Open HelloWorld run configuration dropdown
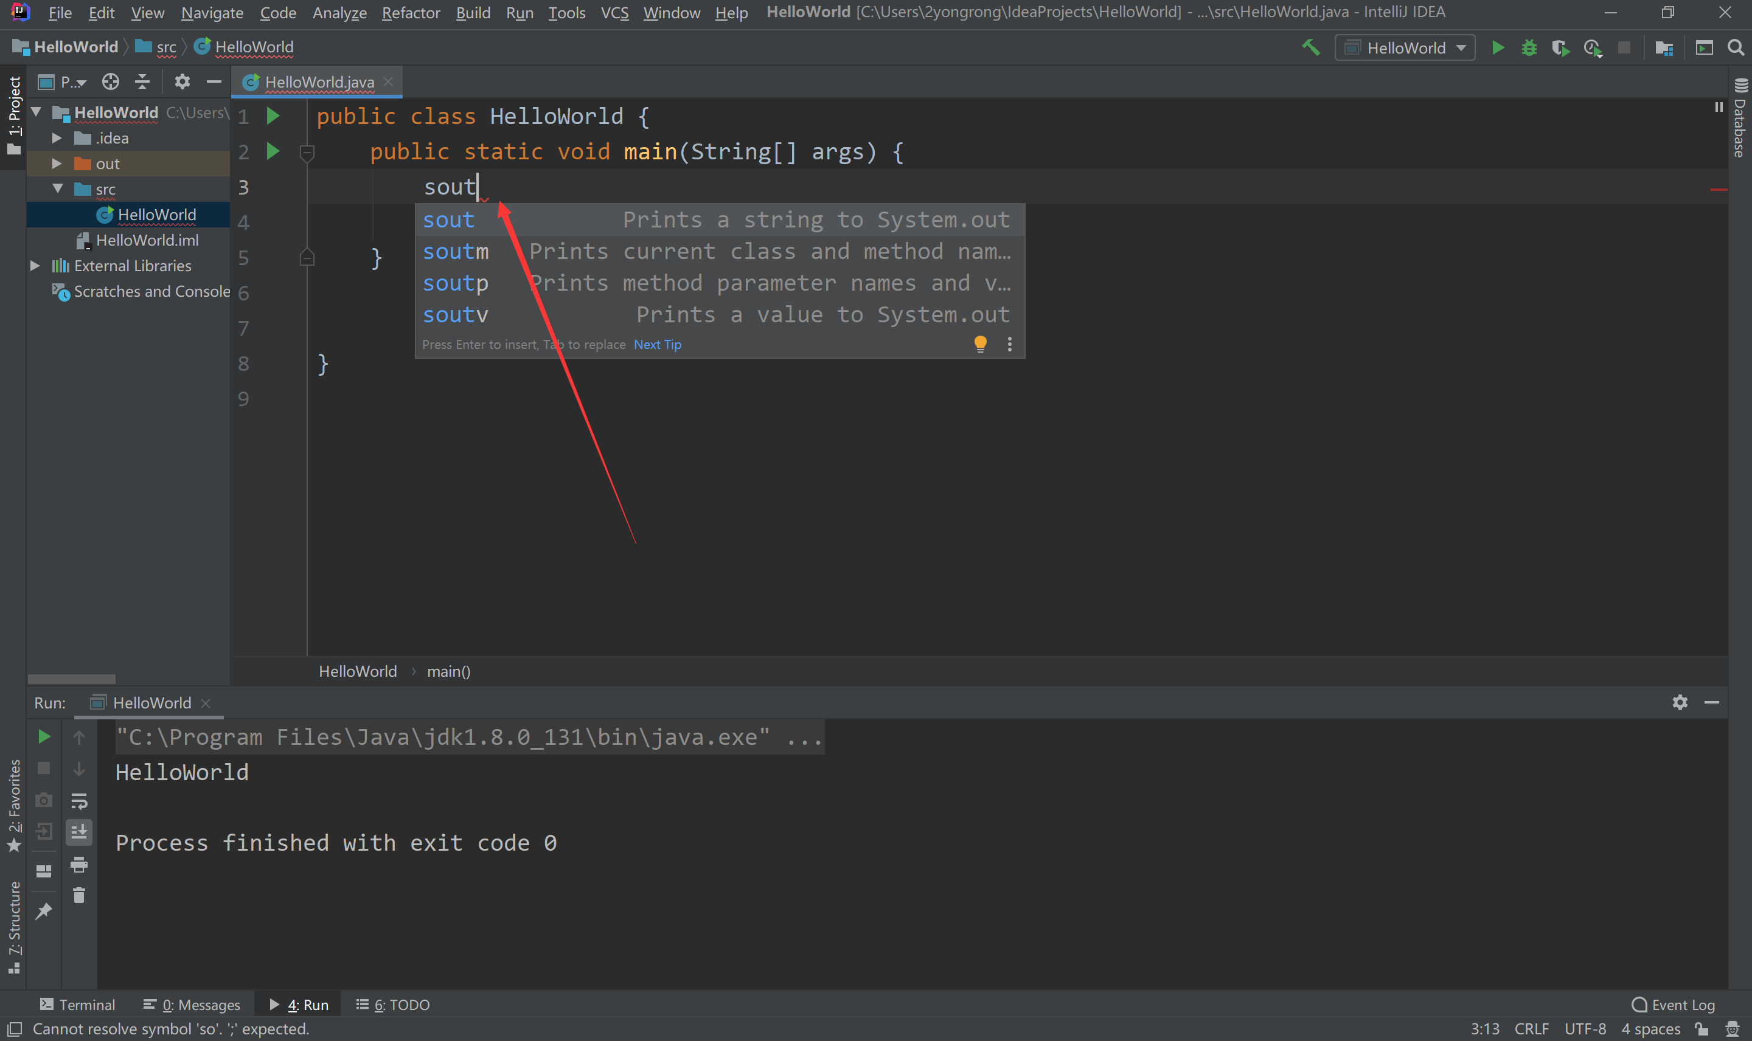This screenshot has height=1041, width=1752. [x=1405, y=47]
